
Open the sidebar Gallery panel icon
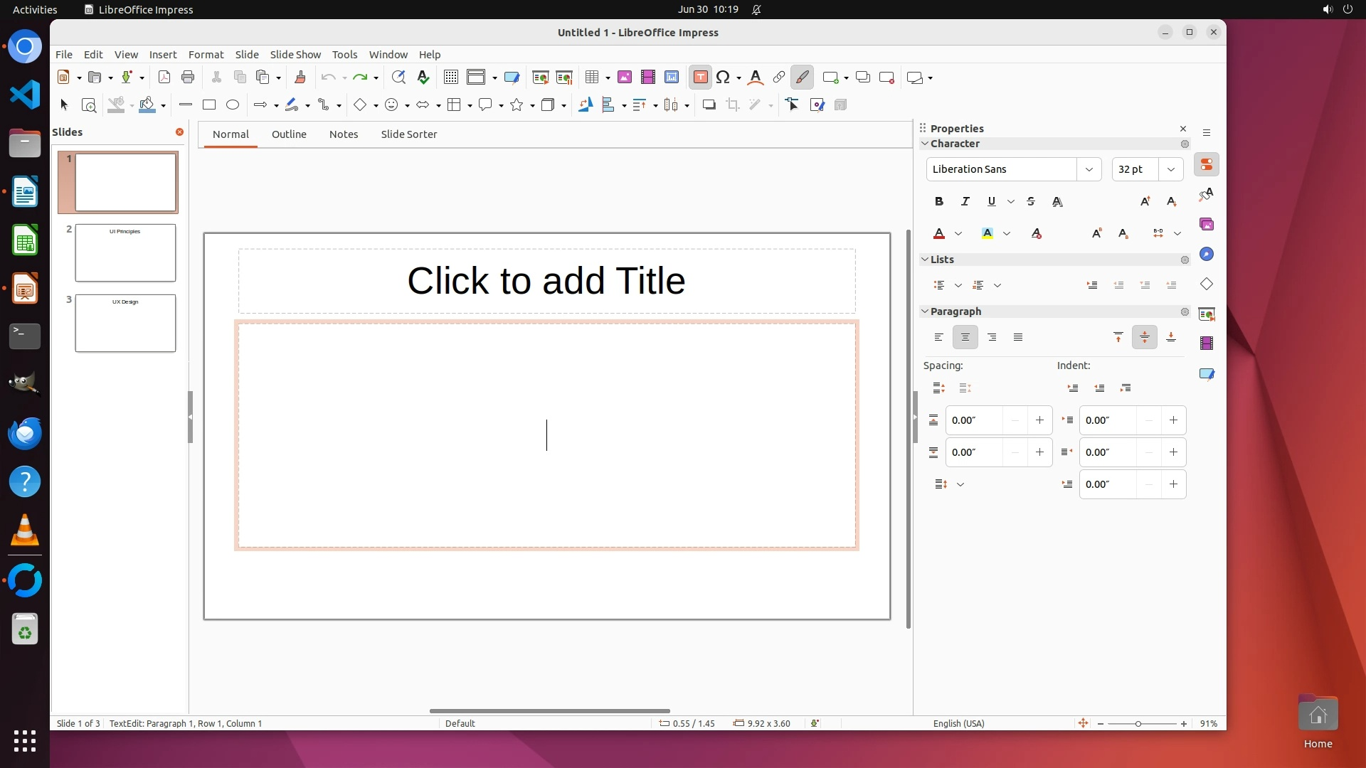coord(1207,225)
